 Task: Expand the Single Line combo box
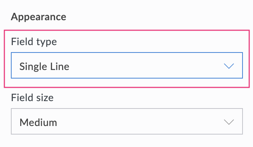pos(127,65)
